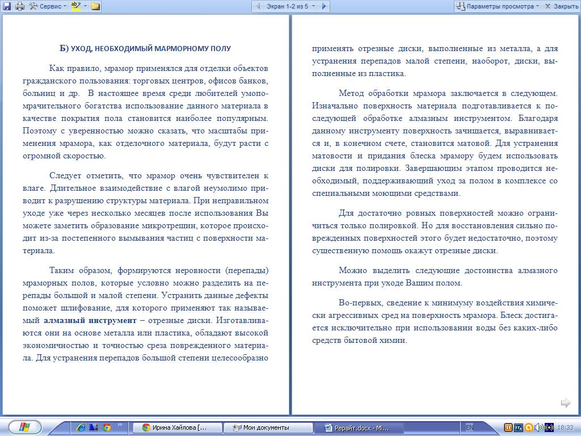
Task: Click the paragraph starting Во-первых, сведение
Action: point(435,321)
